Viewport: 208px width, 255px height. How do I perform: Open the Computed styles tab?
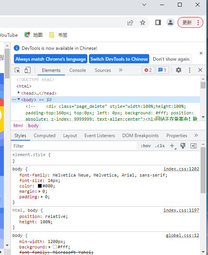click(x=44, y=136)
